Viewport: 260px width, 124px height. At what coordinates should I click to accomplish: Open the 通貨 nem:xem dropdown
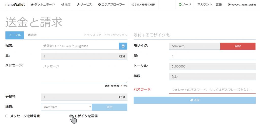(66, 107)
